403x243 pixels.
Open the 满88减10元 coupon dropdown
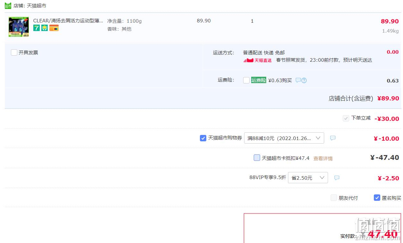pyautogui.click(x=284, y=138)
